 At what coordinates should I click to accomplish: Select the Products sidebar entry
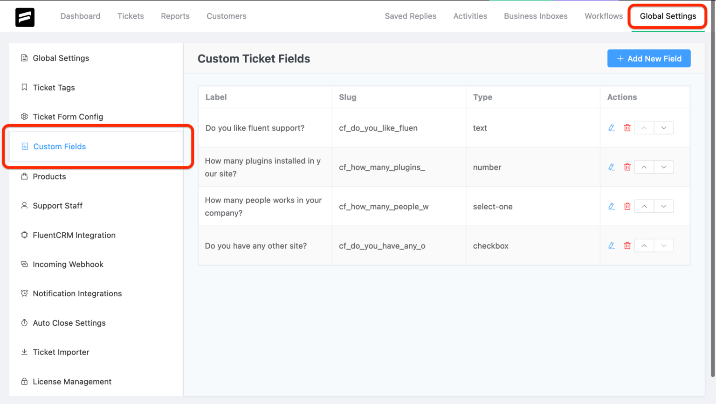(x=49, y=176)
